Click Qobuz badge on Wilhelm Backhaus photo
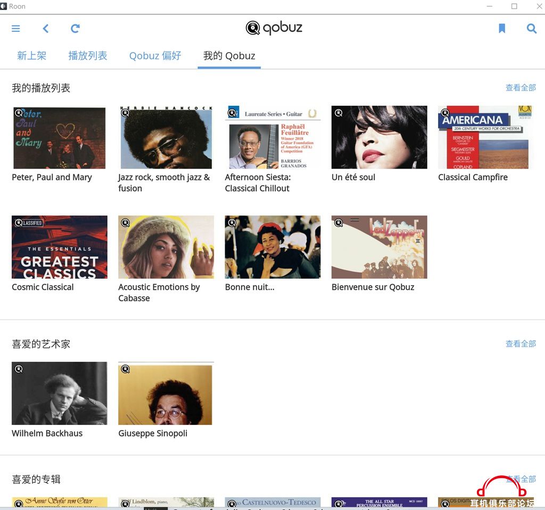Image resolution: width=545 pixels, height=510 pixels. [x=19, y=369]
